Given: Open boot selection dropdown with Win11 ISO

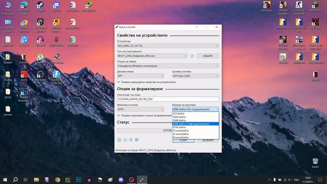Looking at the screenshot, I should [x=152, y=56].
